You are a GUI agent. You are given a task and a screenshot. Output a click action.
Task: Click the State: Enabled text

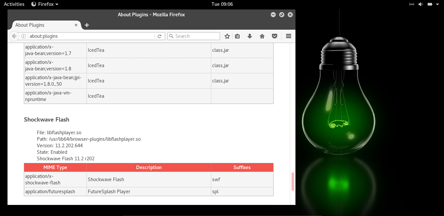[x=52, y=152]
